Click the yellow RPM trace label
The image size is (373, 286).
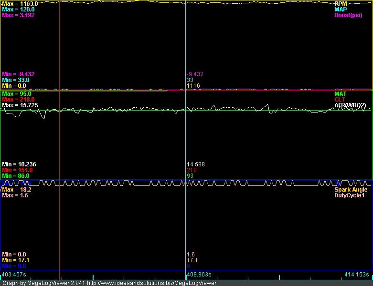click(x=341, y=4)
